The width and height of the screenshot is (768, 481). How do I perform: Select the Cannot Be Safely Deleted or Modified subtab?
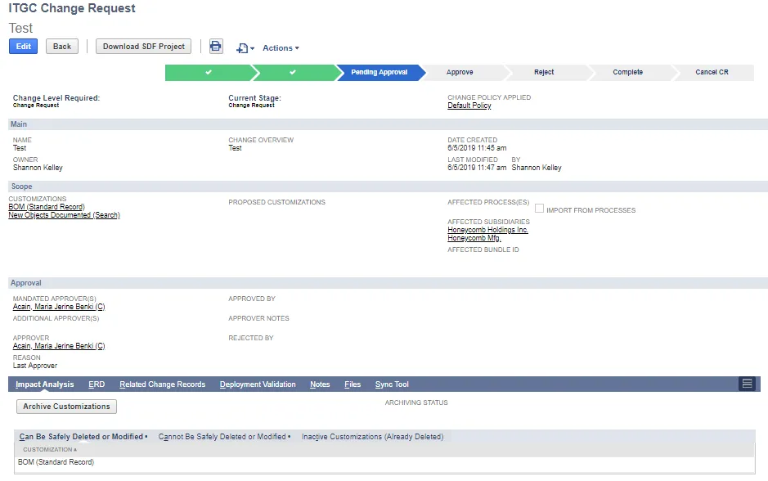(x=224, y=437)
